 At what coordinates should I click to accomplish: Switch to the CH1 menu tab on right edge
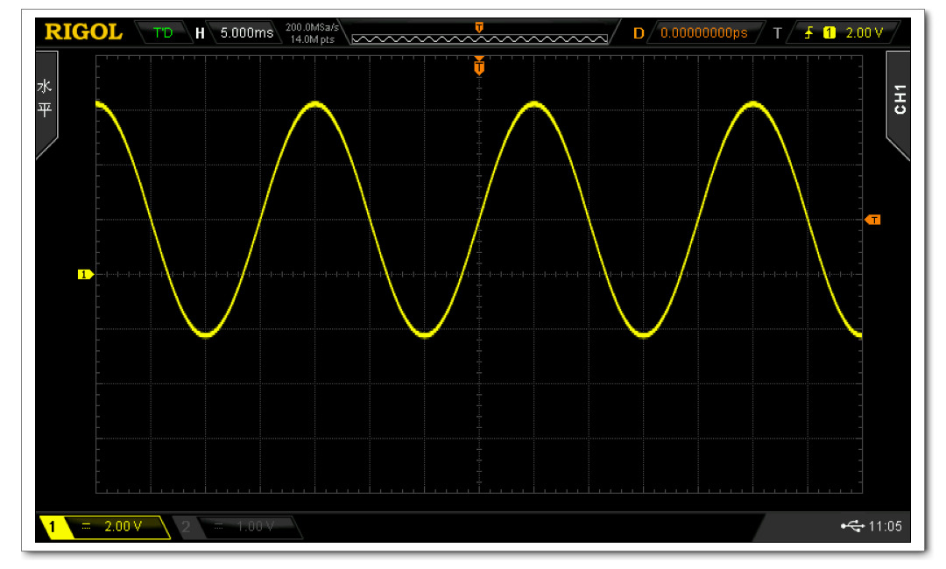tap(901, 102)
